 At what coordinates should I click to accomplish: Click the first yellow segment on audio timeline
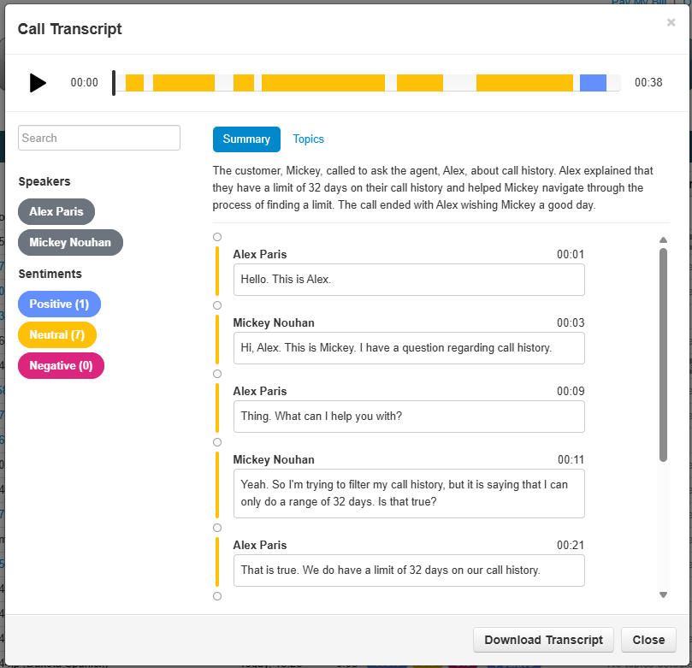pos(134,83)
